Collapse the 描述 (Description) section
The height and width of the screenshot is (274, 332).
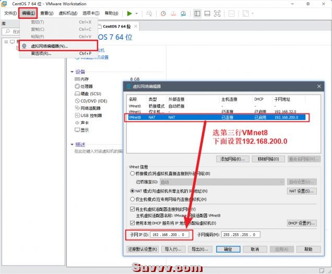[72, 145]
